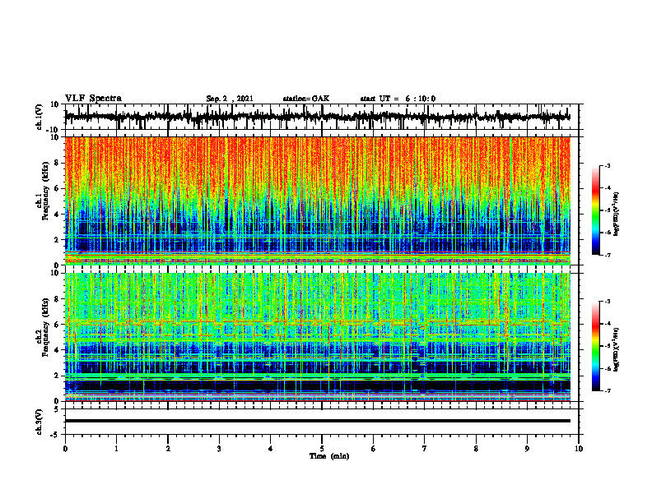Click the ch.2 spectrogram plot
The height and width of the screenshot is (503, 652).
[x=318, y=337]
